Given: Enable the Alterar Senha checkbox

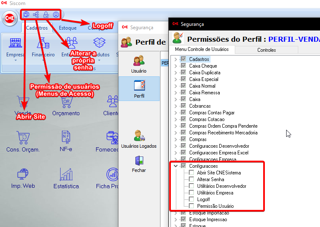Looking at the screenshot, I should point(191,179).
